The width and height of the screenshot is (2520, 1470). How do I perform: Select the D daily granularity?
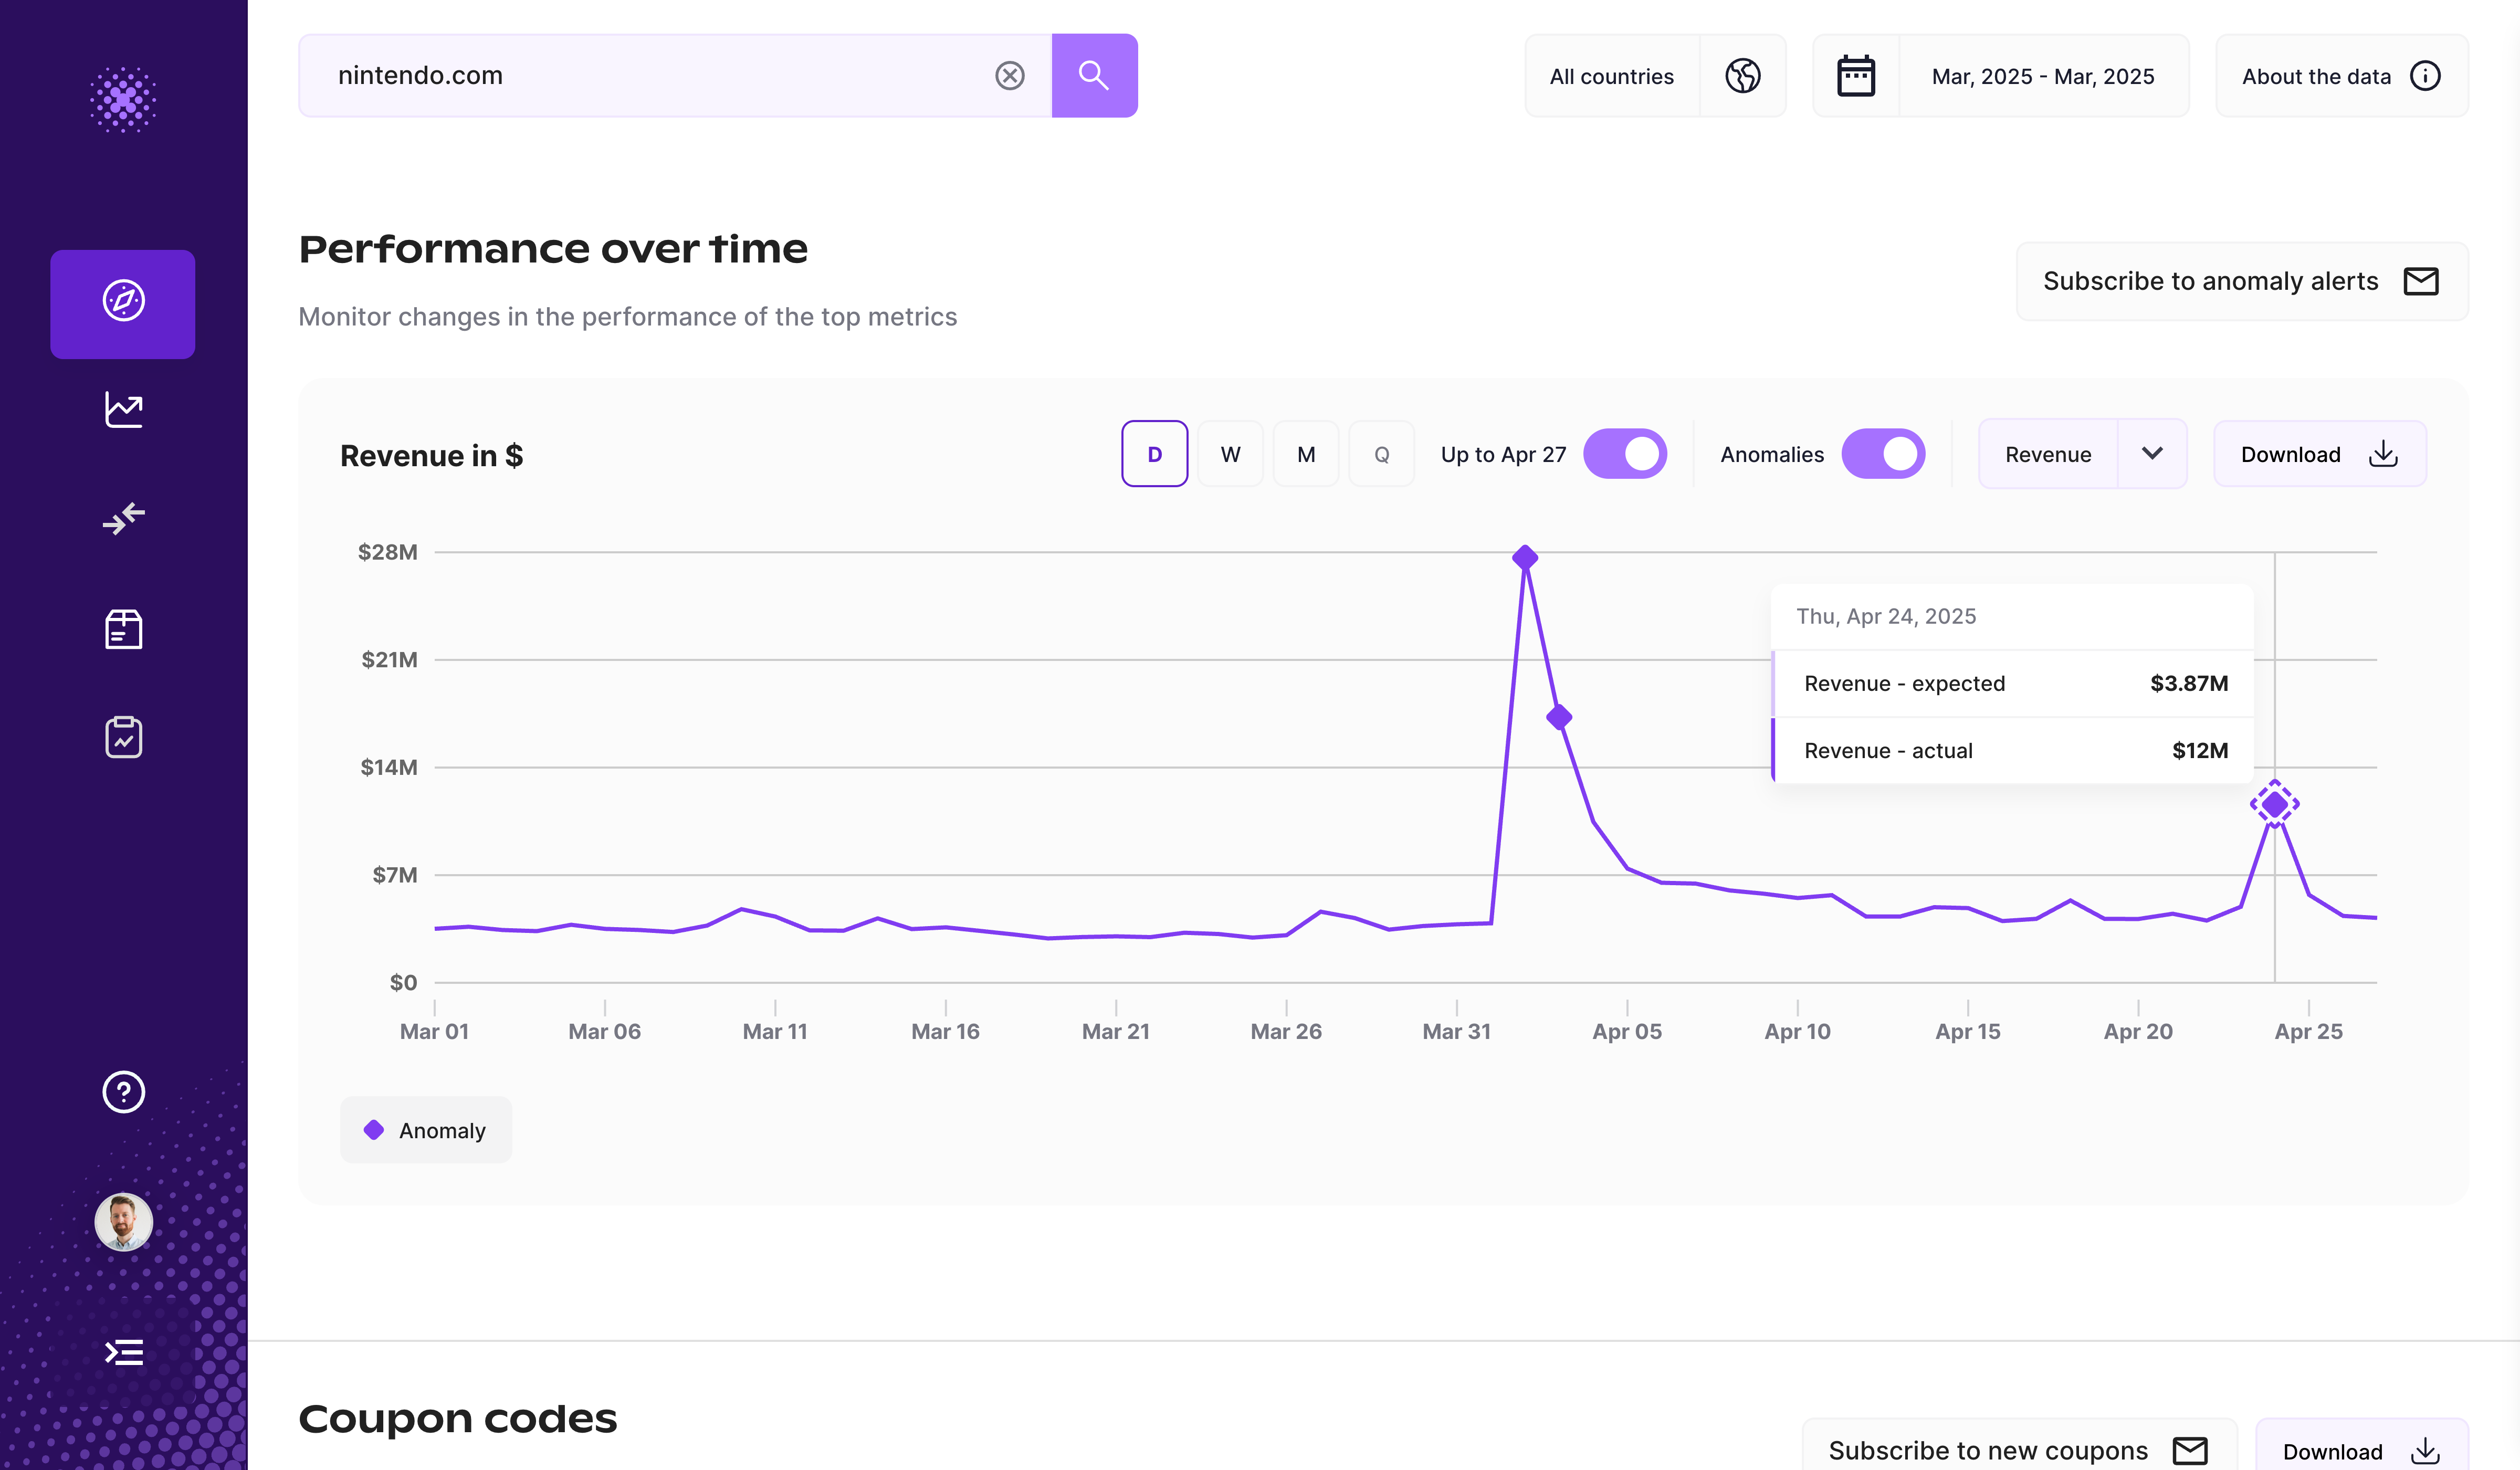1154,454
